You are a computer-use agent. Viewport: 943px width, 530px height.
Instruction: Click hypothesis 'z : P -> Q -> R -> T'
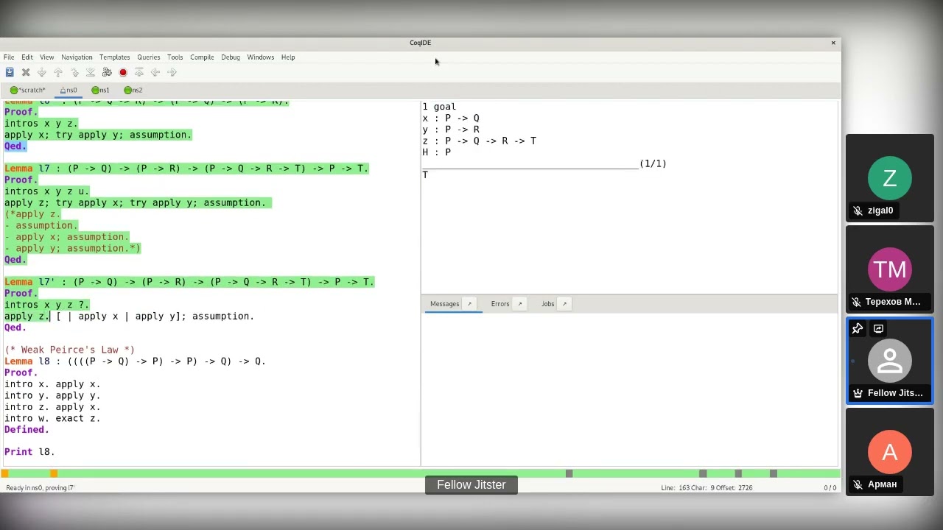(479, 141)
